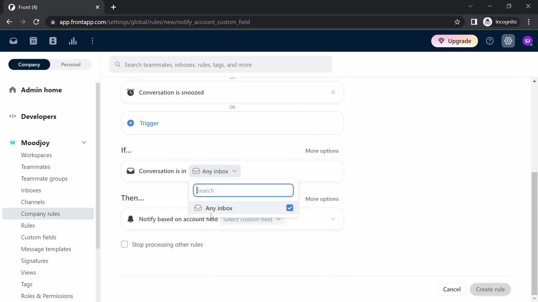Screen dimensions: 538x302
Task: Go to Admin home
Action: [41, 90]
